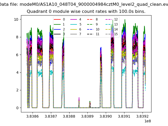Select the cyan solid legend line for module 5
Image resolution: width=168 pixels, height=126 pixels.
[x=74, y=24]
